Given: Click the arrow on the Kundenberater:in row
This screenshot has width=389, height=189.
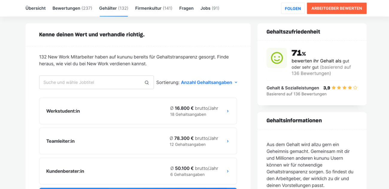Looking at the screenshot, I should (x=228, y=171).
